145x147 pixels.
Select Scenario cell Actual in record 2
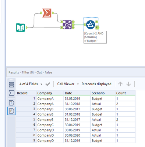(103, 104)
